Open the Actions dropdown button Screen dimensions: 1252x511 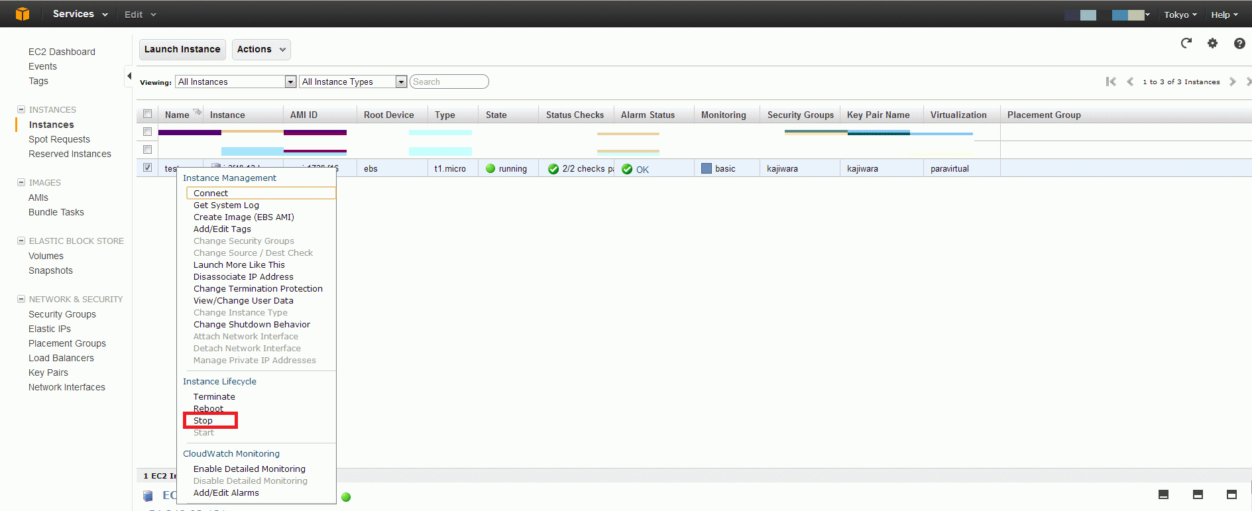(261, 50)
